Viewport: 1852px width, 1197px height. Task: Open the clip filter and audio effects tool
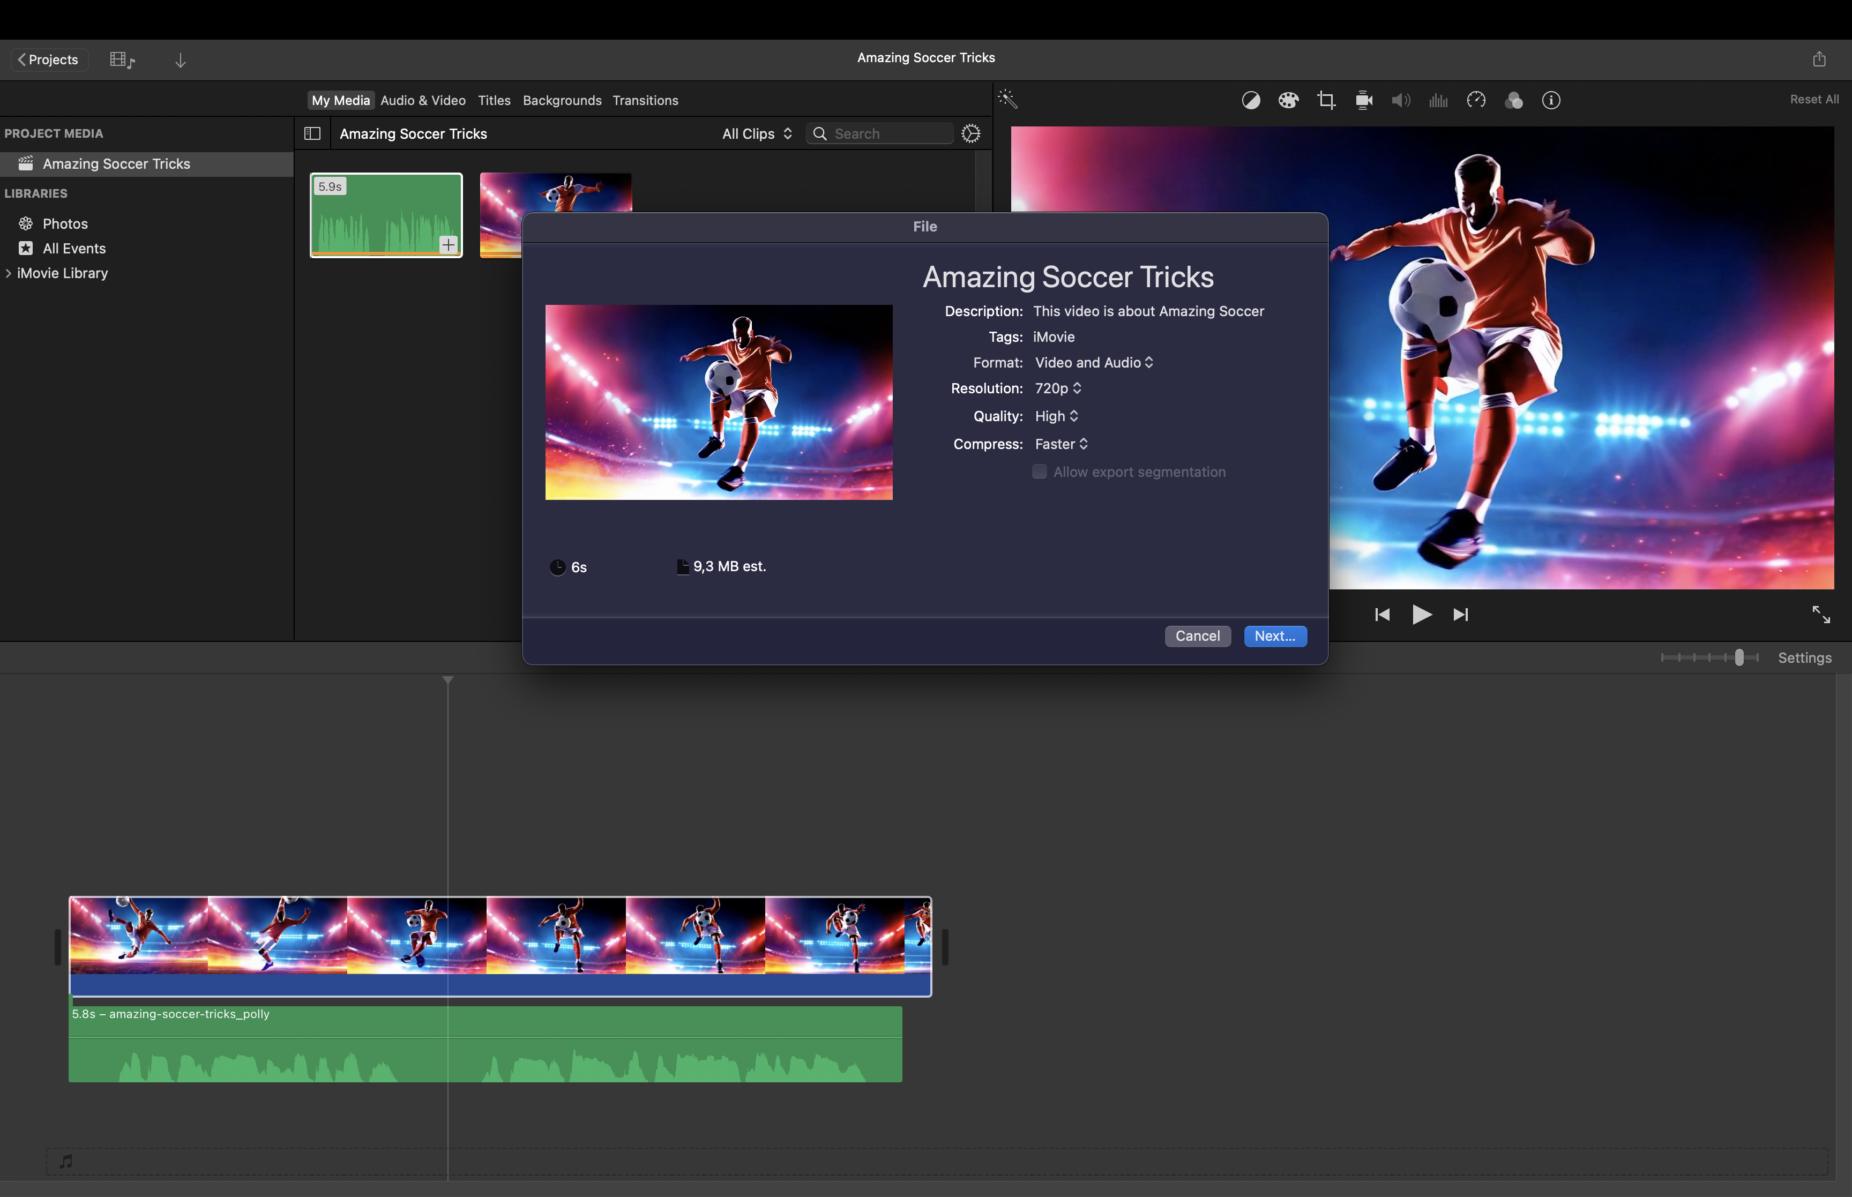[1513, 100]
